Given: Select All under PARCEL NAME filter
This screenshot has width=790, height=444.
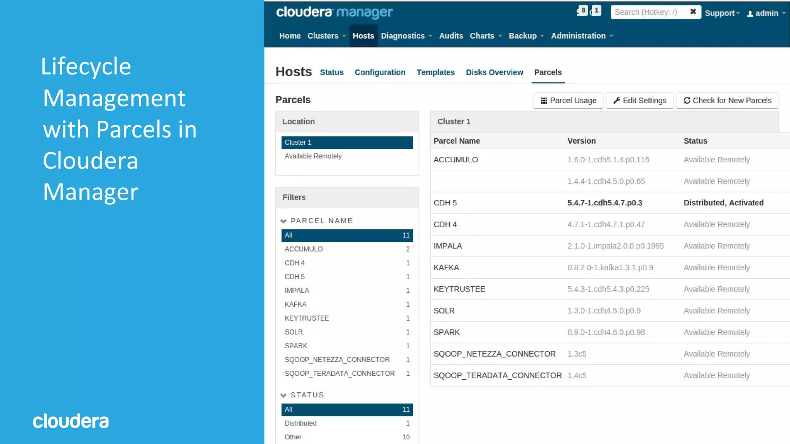Looking at the screenshot, I should click(x=347, y=235).
